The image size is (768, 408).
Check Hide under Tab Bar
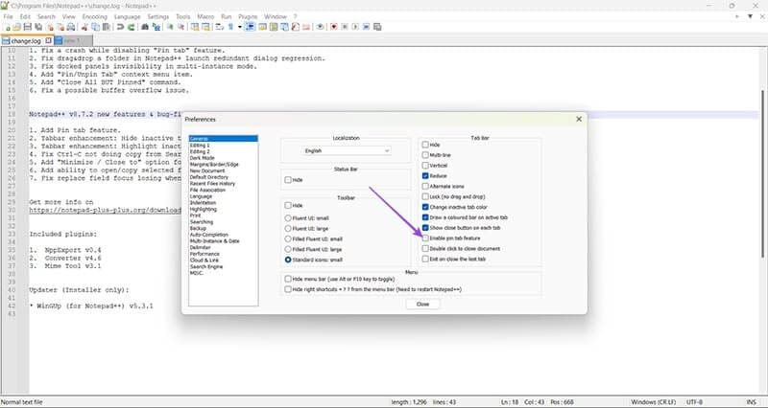tap(425, 145)
